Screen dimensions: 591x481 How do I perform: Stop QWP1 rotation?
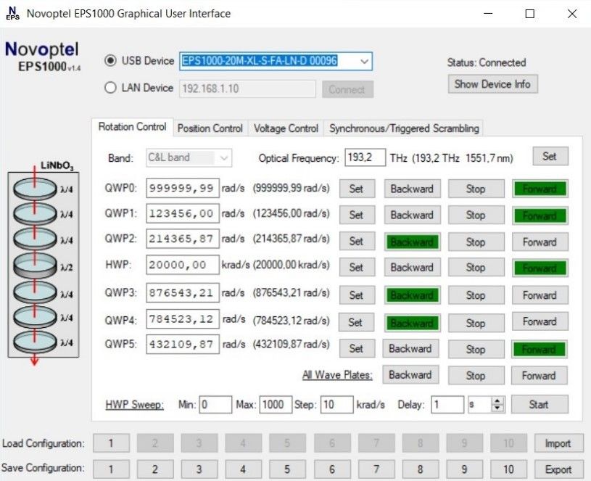[x=476, y=215]
